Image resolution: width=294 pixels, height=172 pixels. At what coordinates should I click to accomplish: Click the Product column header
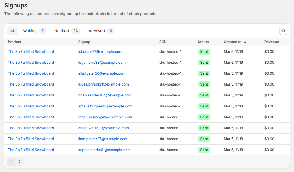[14, 42]
